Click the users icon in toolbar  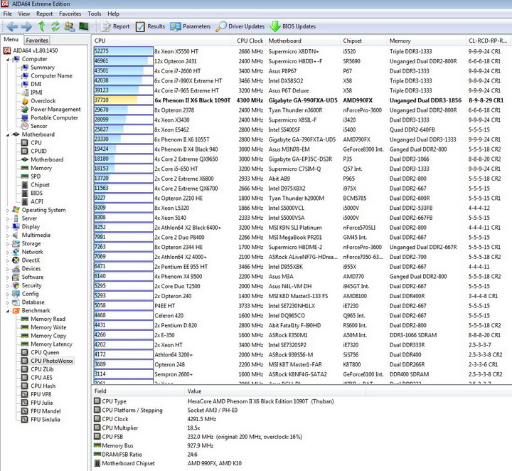[69, 26]
